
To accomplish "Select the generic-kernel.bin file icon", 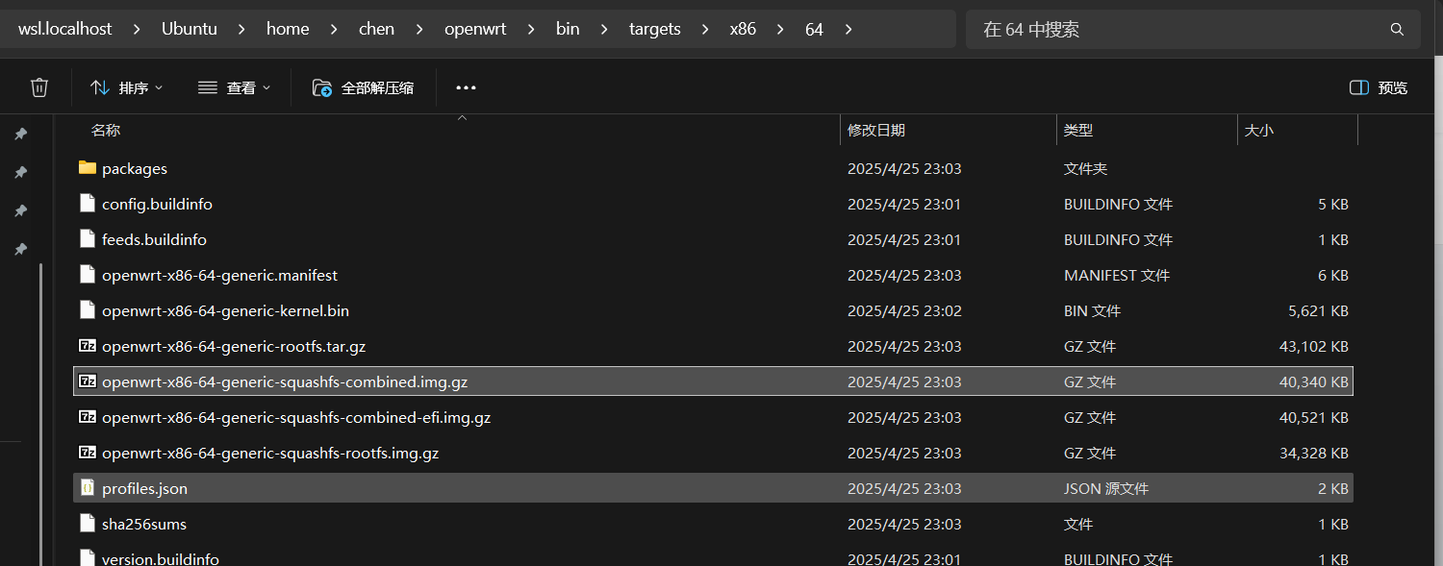I will pos(88,310).
